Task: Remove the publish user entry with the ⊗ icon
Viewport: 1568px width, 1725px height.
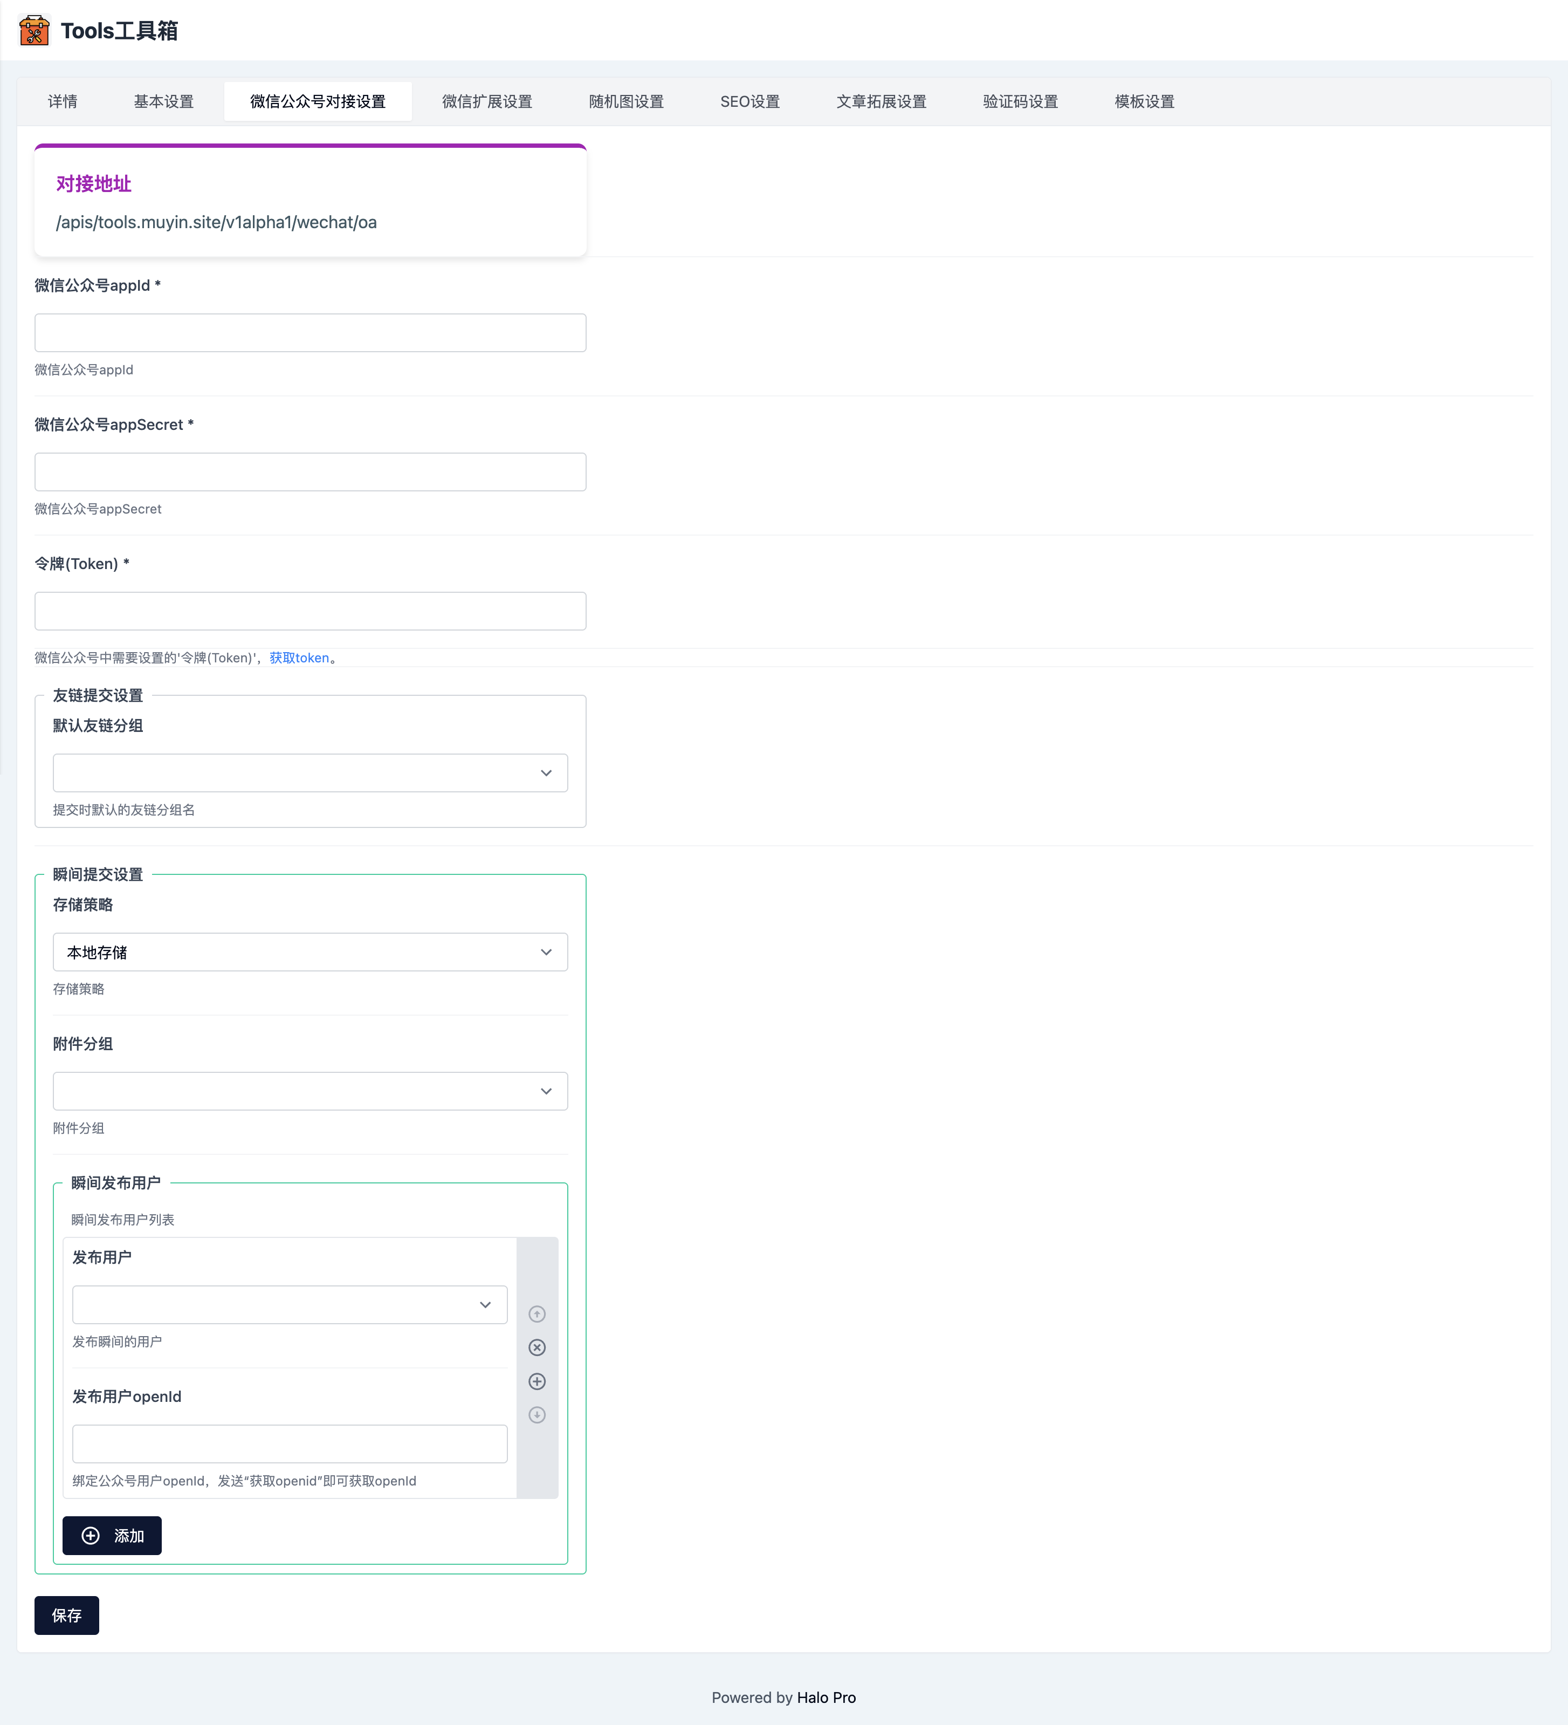Action: coord(537,1347)
